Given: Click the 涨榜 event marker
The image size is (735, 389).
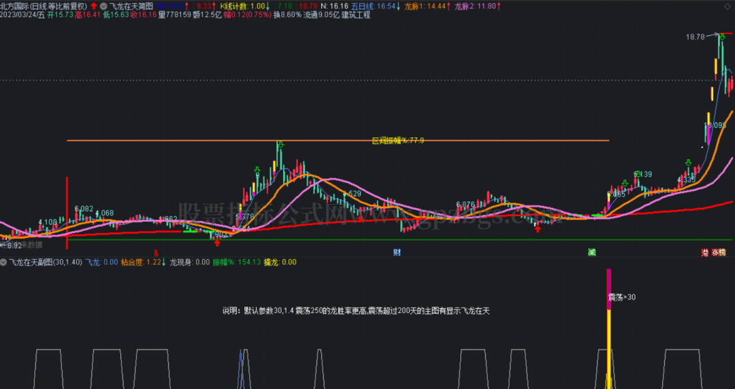Looking at the screenshot, I should 719,252.
